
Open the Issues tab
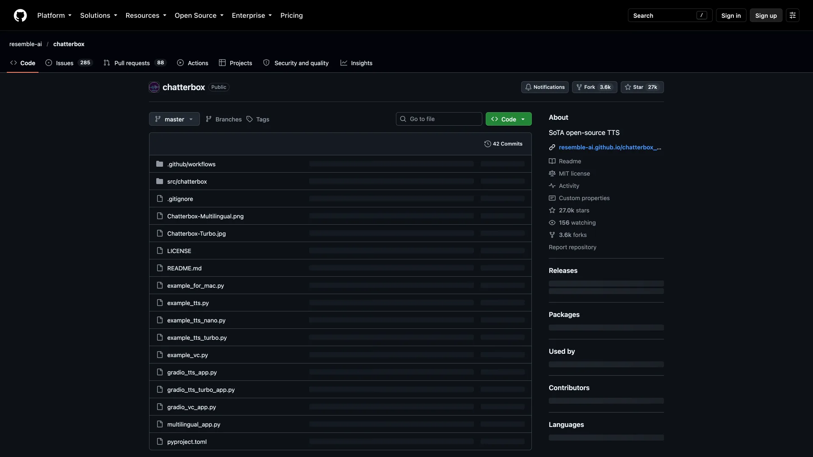69,63
